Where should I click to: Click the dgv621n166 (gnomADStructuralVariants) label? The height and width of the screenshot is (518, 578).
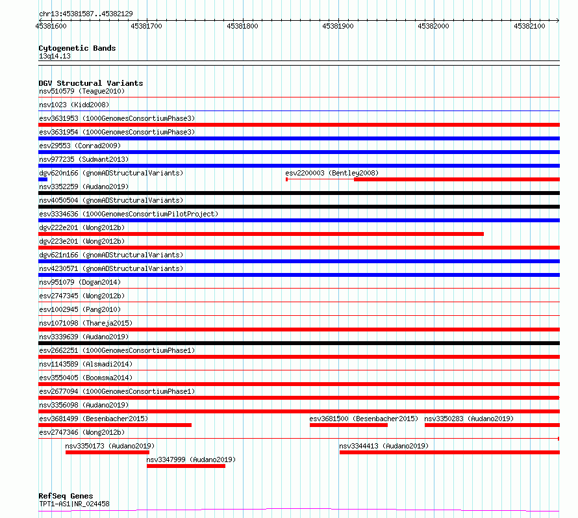pyautogui.click(x=111, y=255)
